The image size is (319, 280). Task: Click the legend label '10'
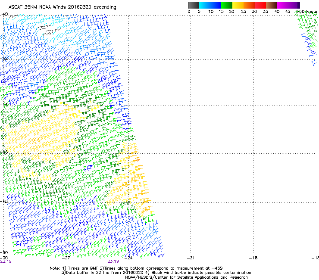[211, 12]
